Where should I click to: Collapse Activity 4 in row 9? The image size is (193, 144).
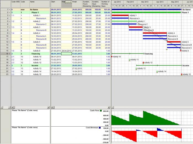pyautogui.click(x=9, y=33)
